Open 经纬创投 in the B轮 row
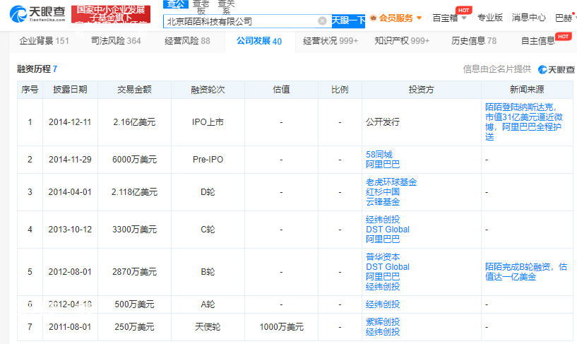Screen dimensions: 577x344 (x=383, y=287)
